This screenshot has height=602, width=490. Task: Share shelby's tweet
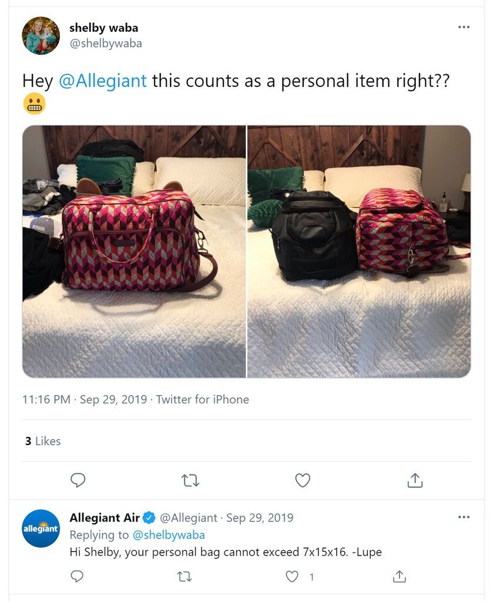click(x=415, y=480)
